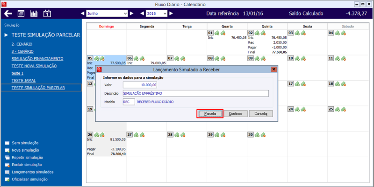Click orange-dot money icon on day 02

click(x=263, y=33)
